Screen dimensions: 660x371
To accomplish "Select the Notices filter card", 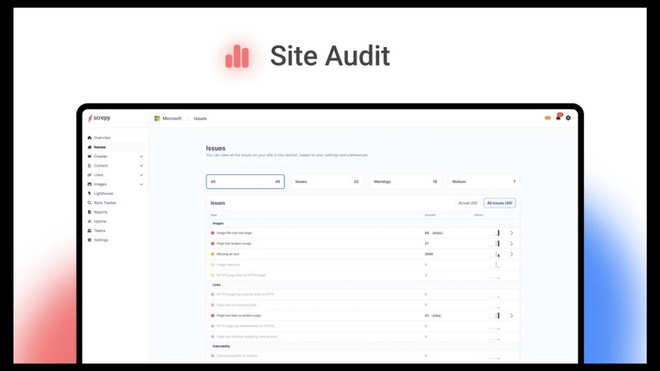I will pyautogui.click(x=483, y=182).
